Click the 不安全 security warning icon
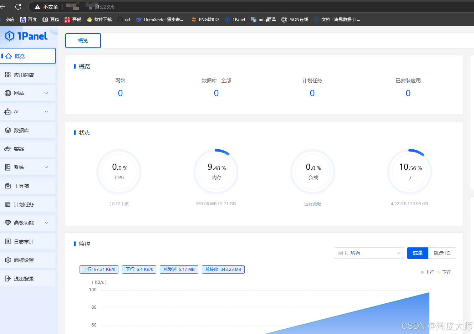474x334 pixels. click(37, 7)
